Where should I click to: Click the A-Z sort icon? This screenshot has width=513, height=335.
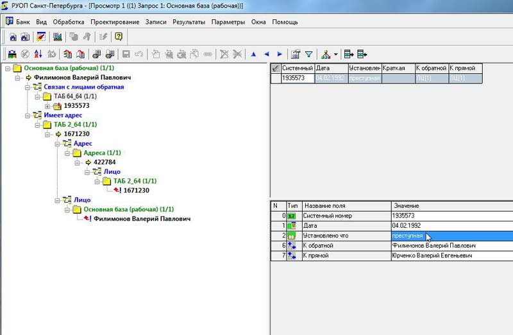(x=38, y=55)
